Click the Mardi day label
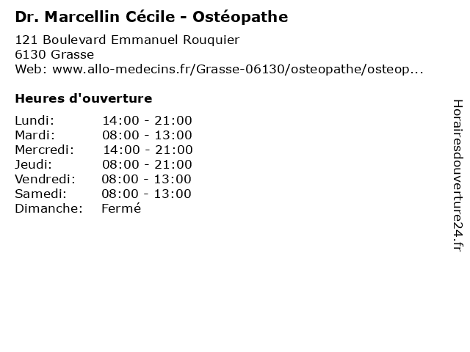Viewport: 470px width, 352px height. pos(35,135)
